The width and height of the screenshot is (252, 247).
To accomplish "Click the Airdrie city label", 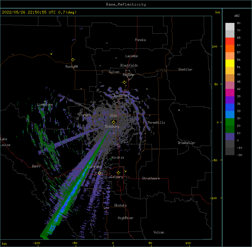I will [x=118, y=158].
